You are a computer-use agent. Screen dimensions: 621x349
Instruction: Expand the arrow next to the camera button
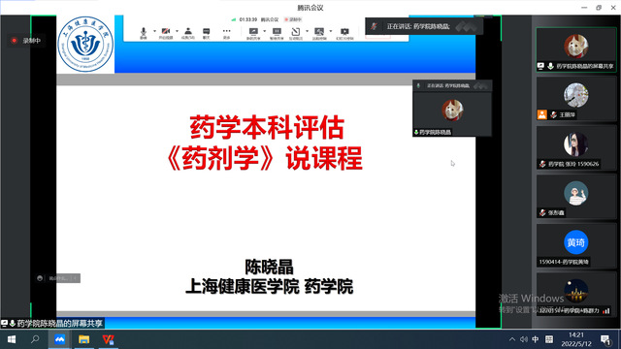pos(177,31)
